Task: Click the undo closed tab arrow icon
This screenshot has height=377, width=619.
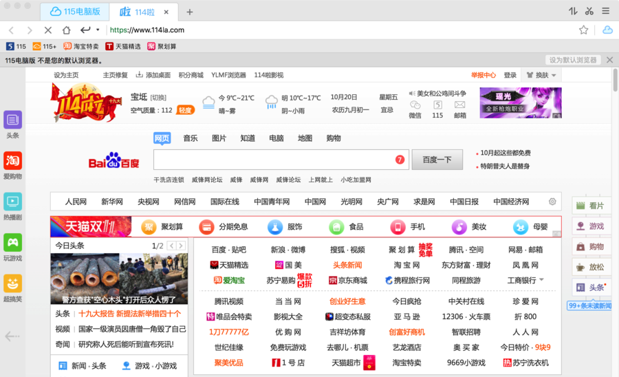Action: [x=85, y=30]
